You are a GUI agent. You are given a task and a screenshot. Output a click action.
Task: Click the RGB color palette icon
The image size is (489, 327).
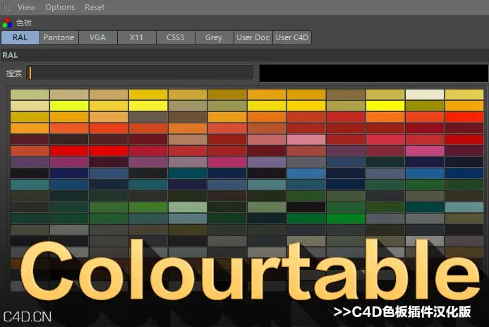[7, 23]
